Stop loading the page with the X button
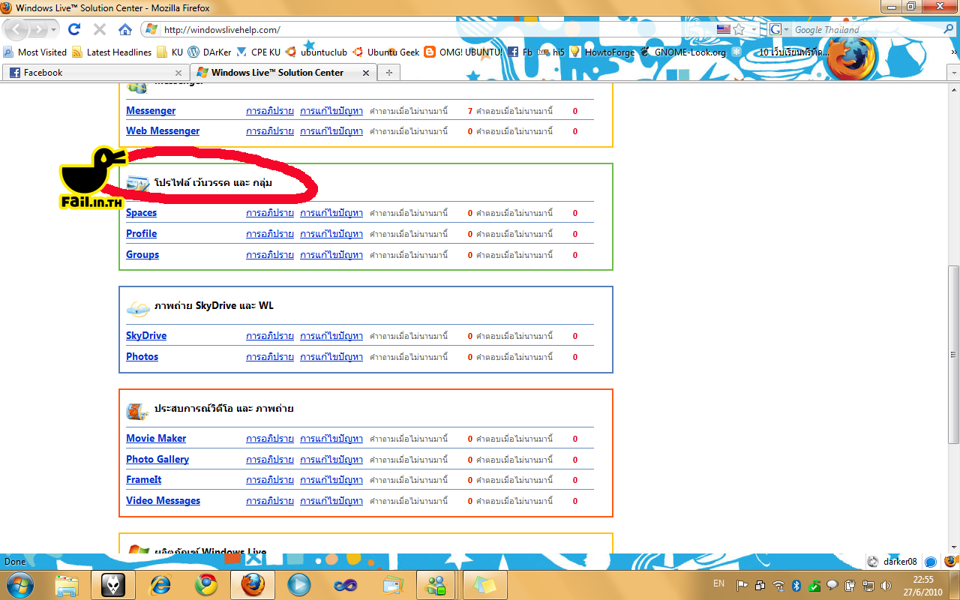The width and height of the screenshot is (960, 600). click(99, 30)
